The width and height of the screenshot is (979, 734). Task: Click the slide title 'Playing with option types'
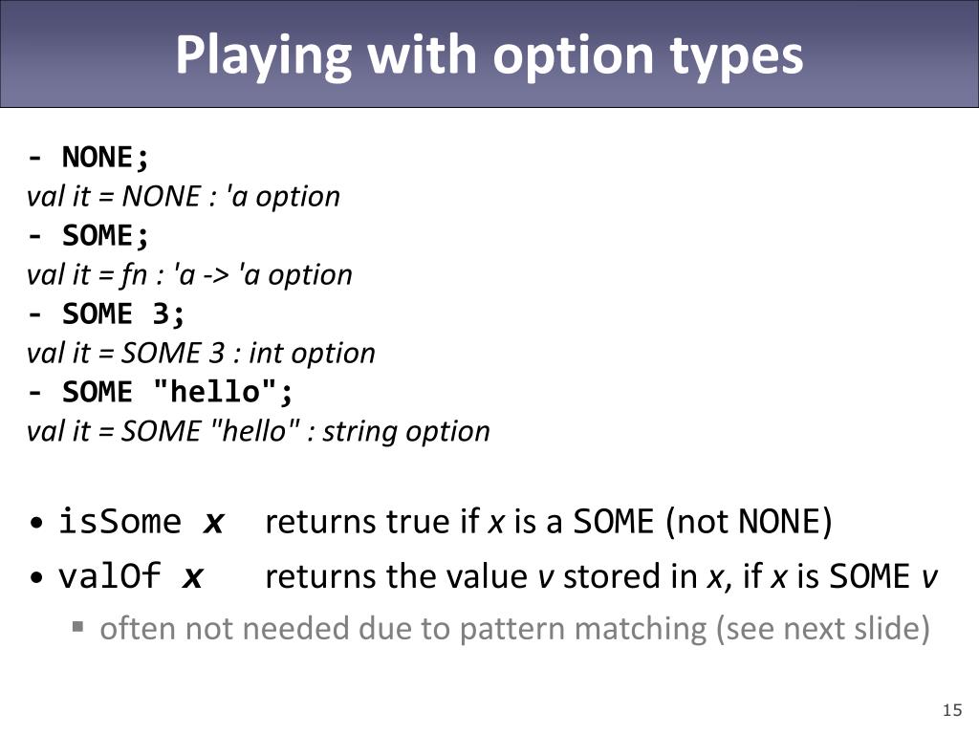point(489,54)
